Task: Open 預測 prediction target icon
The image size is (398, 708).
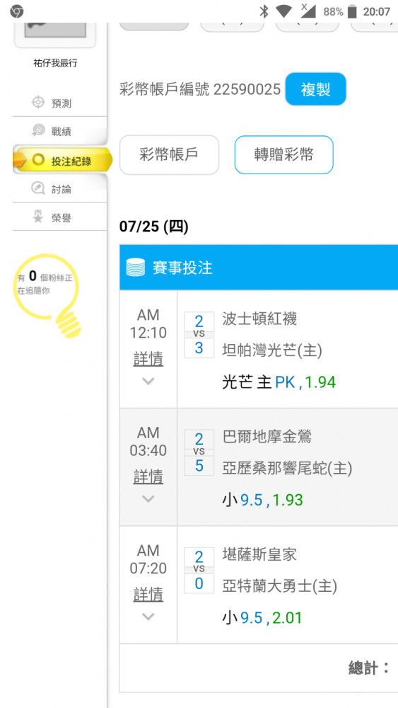Action: click(x=38, y=103)
